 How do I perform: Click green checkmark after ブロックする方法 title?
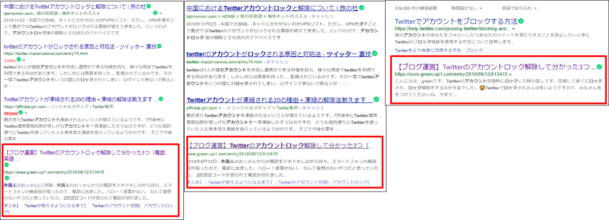521,22
